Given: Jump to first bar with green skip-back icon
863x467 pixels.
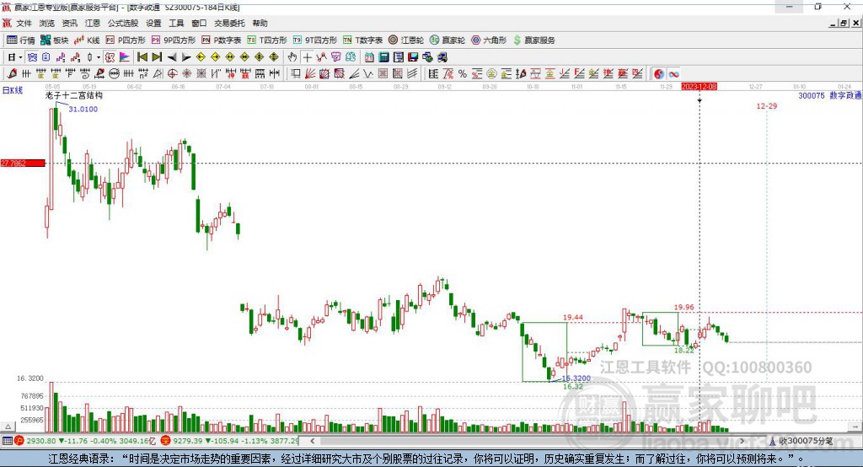Looking at the screenshot, I should point(142,56).
